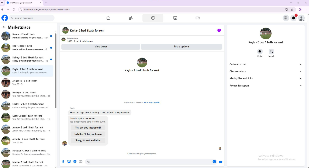Reload the page in browser
Screen dimensions: 309x168
click(14, 9)
